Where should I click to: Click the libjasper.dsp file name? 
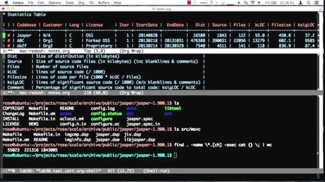[140, 140]
